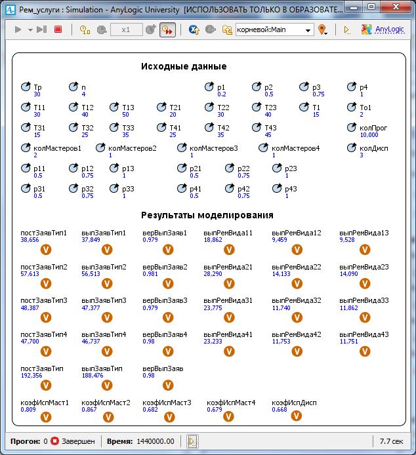Click variable icon under выпРемВида43
The width and height of the screenshot is (416, 455).
[365, 351]
